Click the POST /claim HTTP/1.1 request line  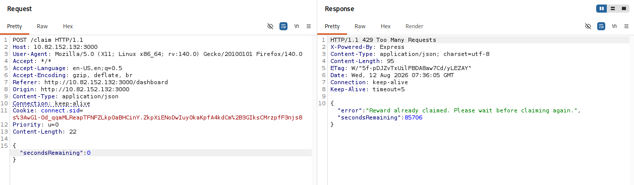point(48,40)
